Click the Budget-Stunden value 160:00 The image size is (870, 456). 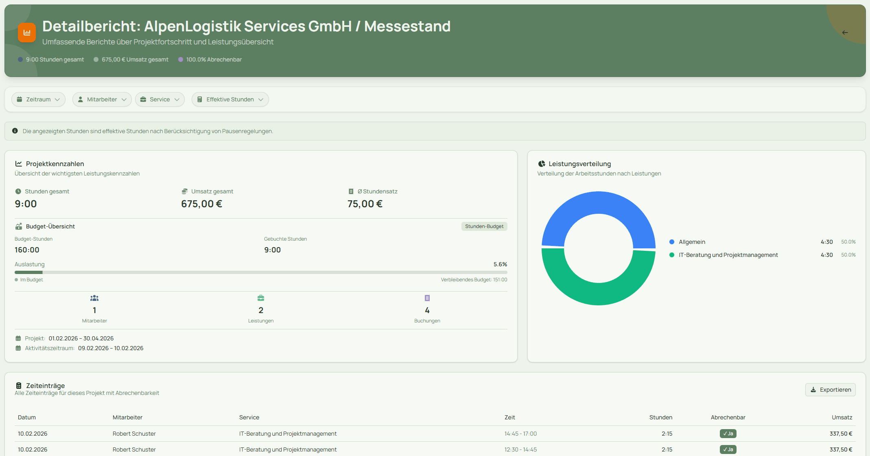(27, 250)
